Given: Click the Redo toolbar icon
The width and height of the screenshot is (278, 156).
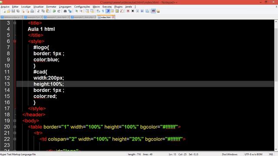Looking at the screenshot, I should [x=59, y=11].
